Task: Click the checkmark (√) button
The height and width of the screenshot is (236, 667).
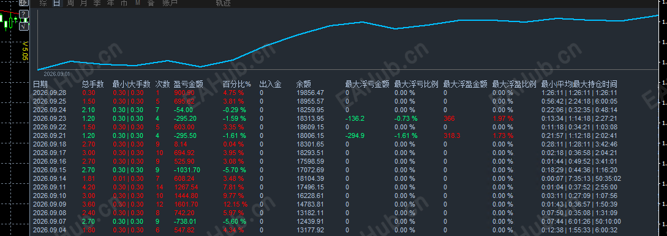Action: click(x=24, y=26)
